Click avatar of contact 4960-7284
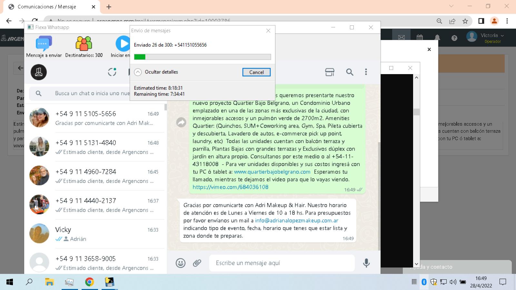This screenshot has width=516, height=290. [x=39, y=176]
